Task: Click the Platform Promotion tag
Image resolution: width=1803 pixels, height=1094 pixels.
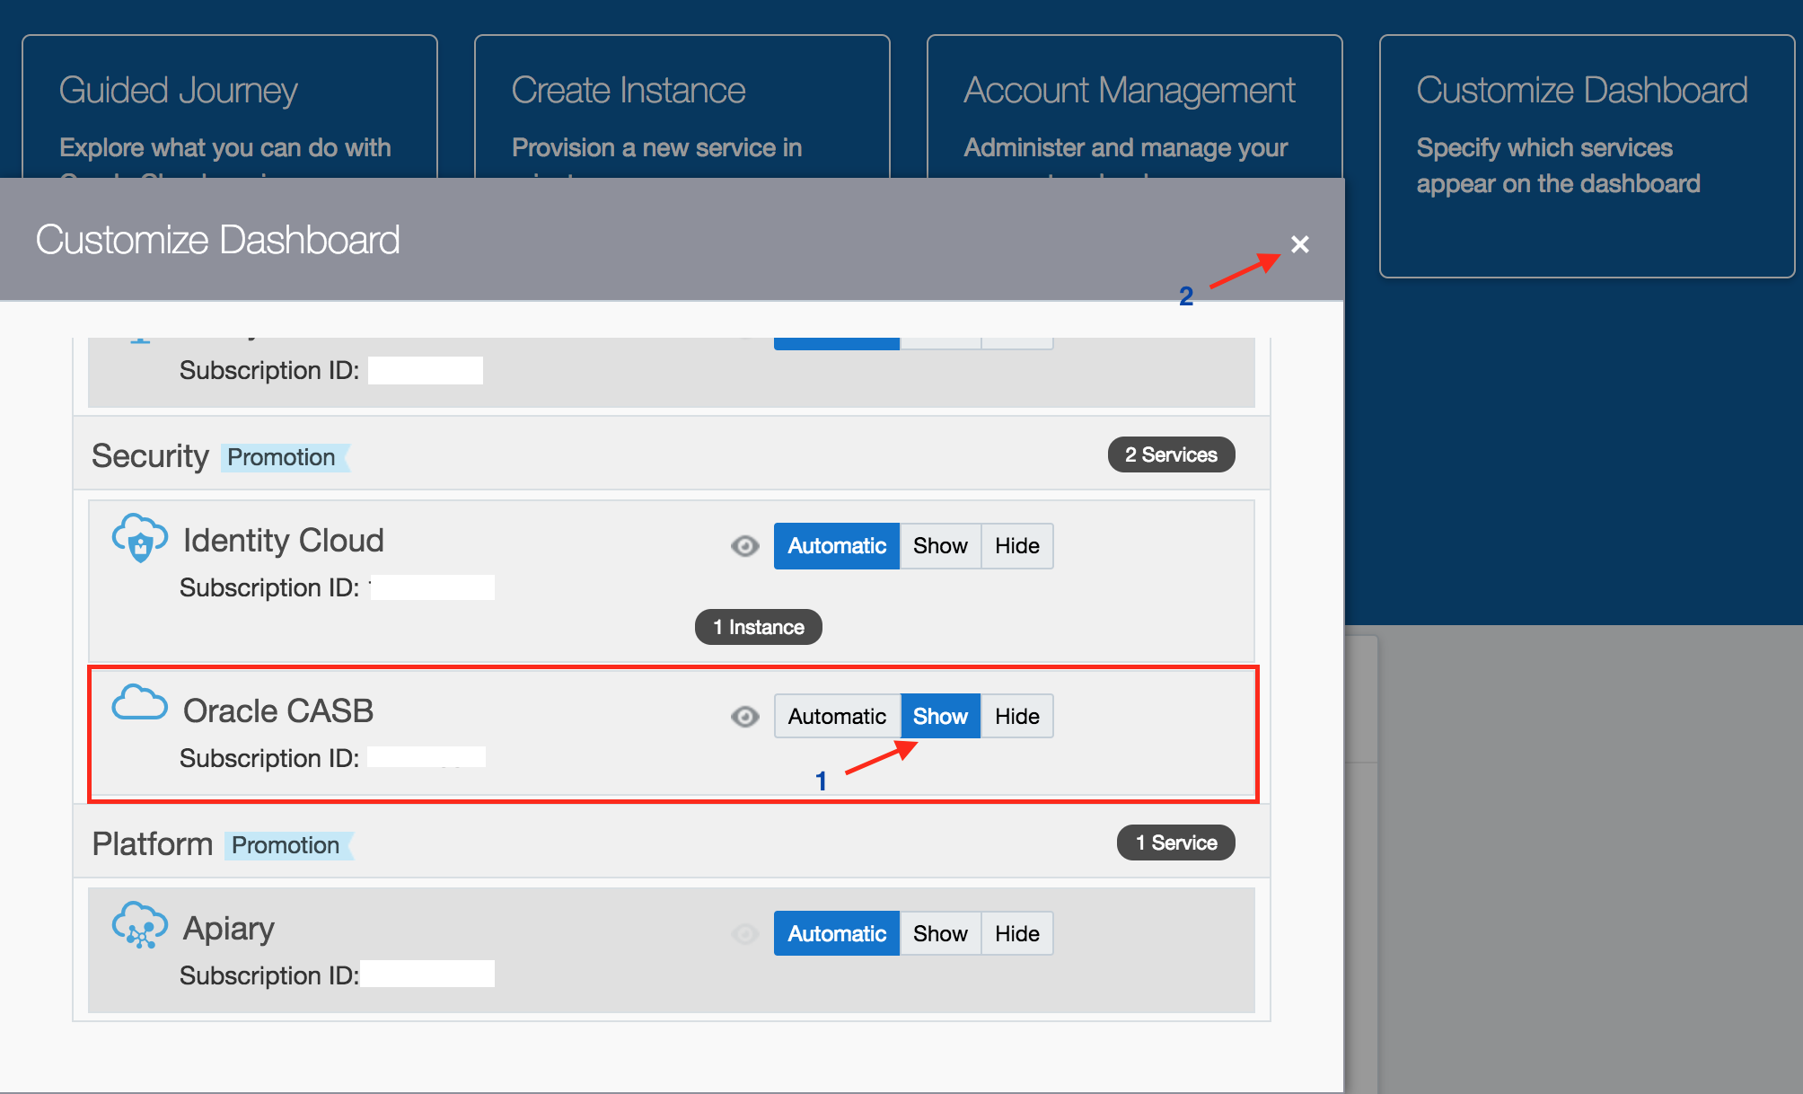Action: [x=287, y=845]
